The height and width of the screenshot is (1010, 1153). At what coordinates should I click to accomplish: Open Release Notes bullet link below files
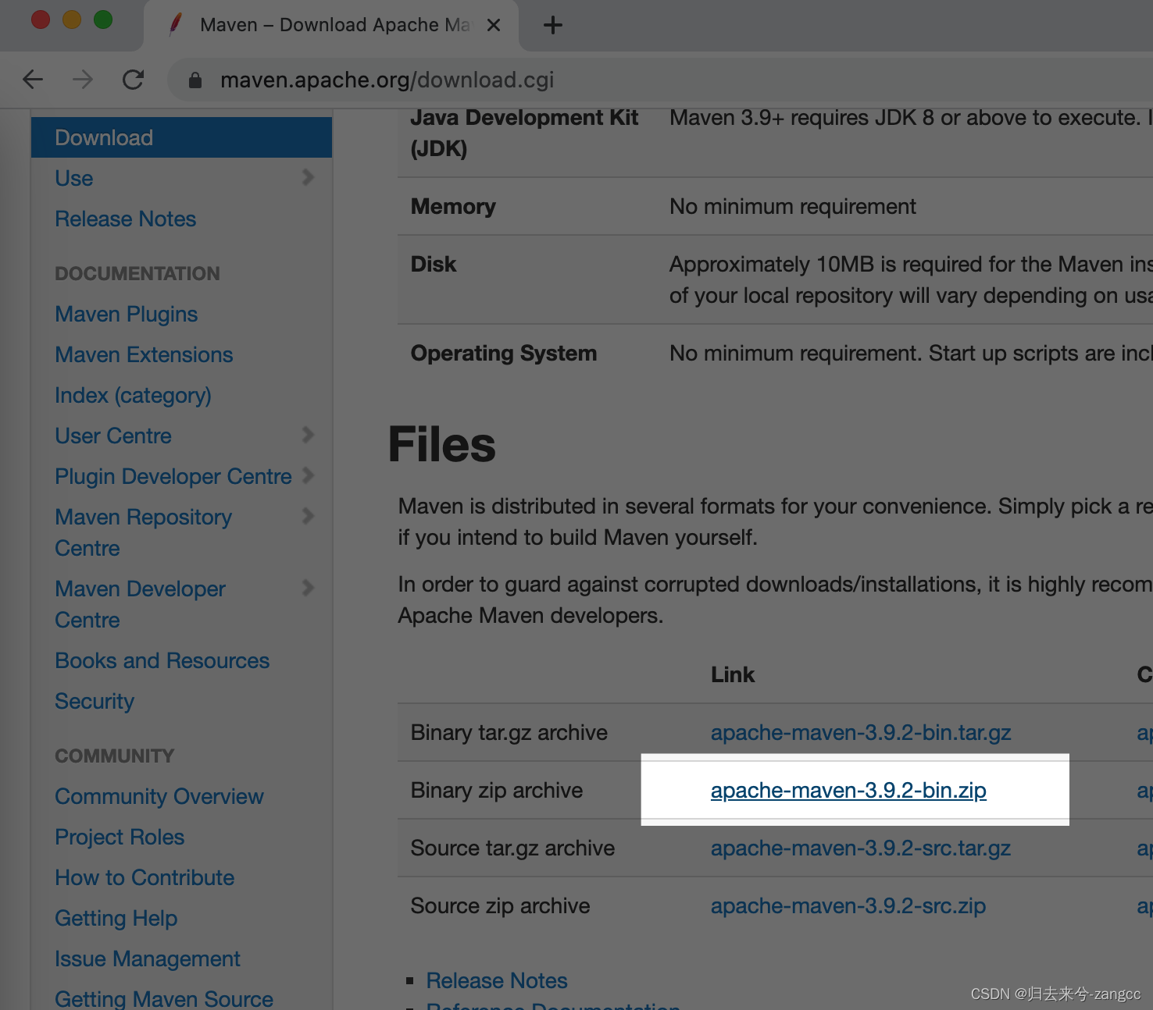(x=497, y=980)
